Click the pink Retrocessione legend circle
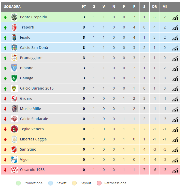The image size is (183, 188). [x=99, y=183]
